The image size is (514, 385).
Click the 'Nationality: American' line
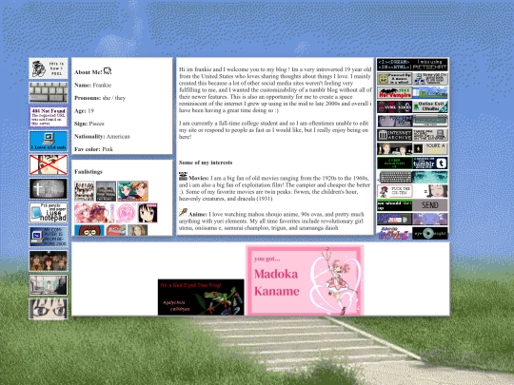tap(102, 136)
